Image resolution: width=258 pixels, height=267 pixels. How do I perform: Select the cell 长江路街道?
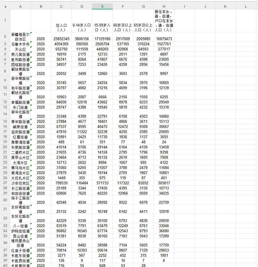21,188
